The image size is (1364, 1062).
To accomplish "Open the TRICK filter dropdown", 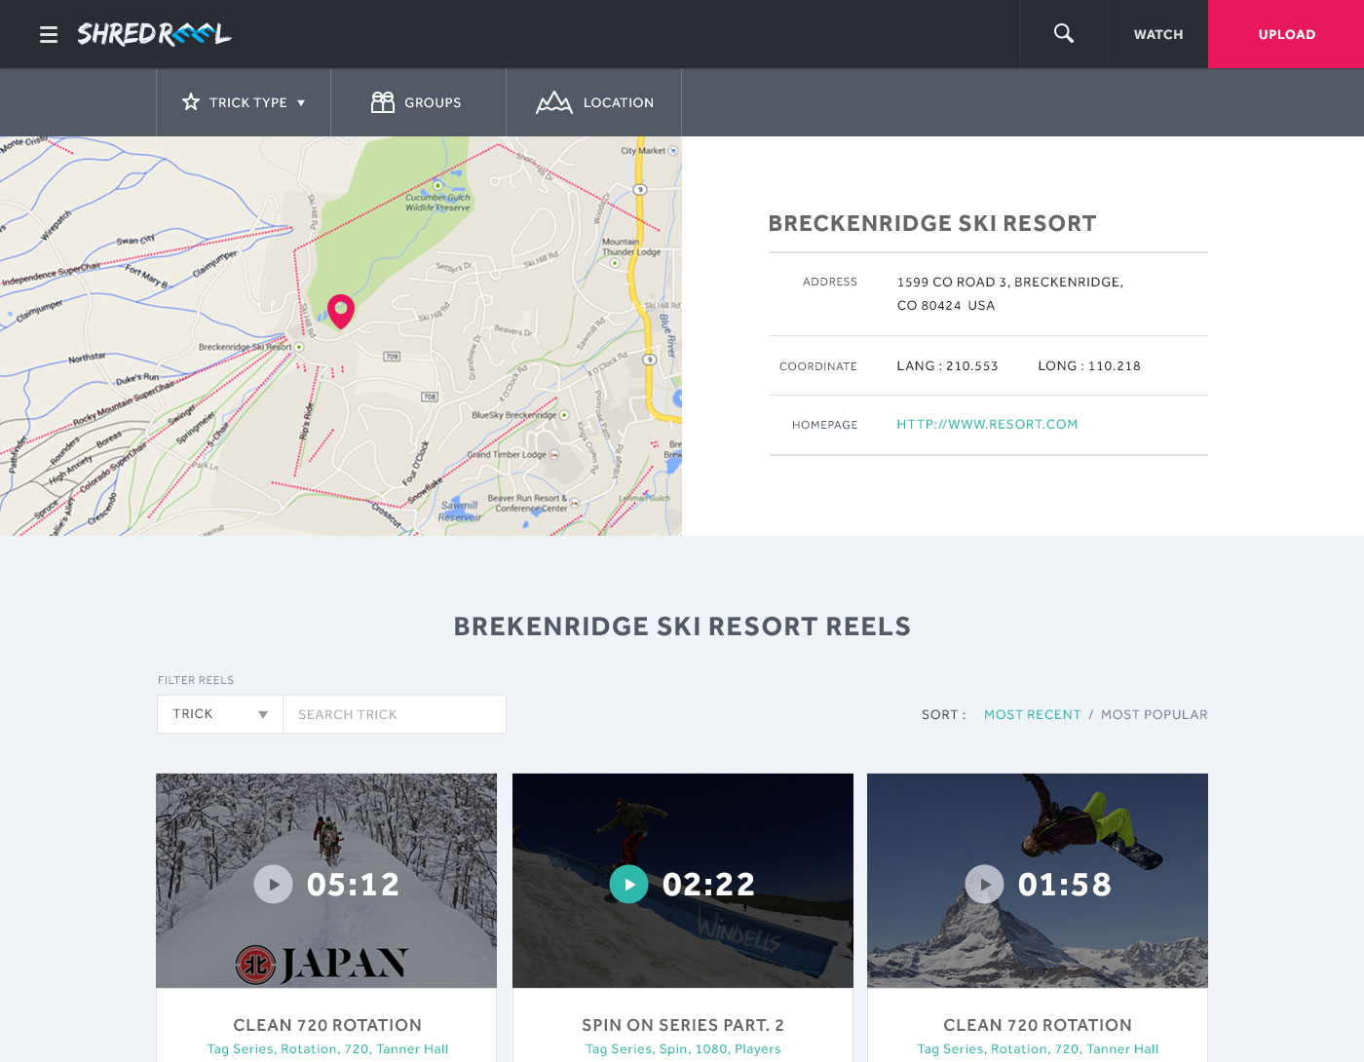I will [x=220, y=714].
